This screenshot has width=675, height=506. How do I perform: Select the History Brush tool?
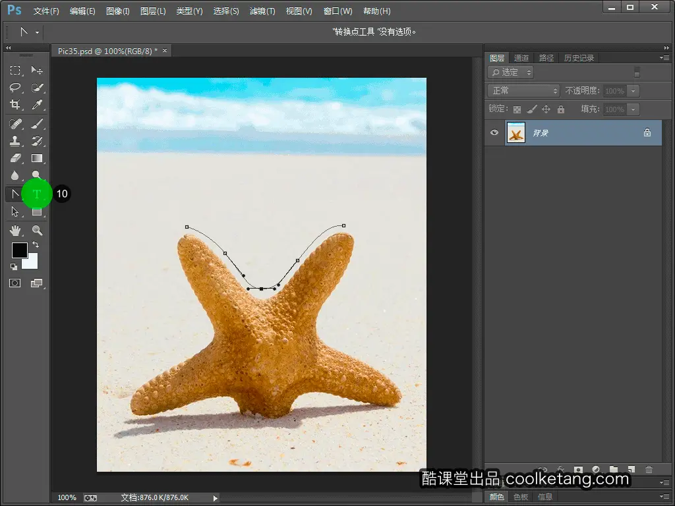[x=37, y=141]
